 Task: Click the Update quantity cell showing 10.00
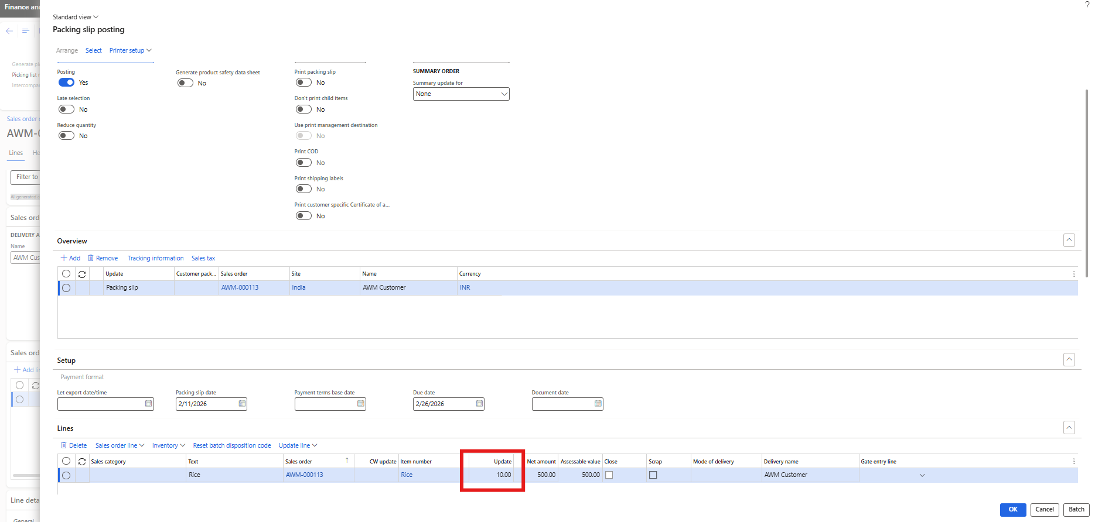click(x=491, y=475)
